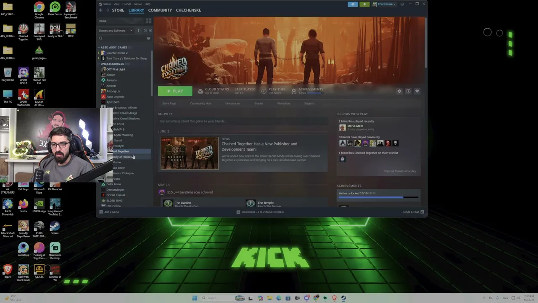The image size is (538, 303).
Task: Collapse ABED ASOY GAMES category
Action: click(113, 48)
